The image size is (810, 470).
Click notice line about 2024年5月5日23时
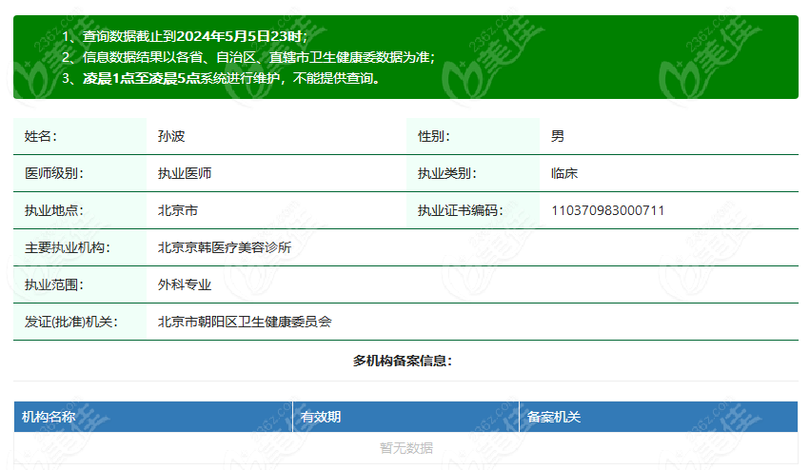point(185,36)
